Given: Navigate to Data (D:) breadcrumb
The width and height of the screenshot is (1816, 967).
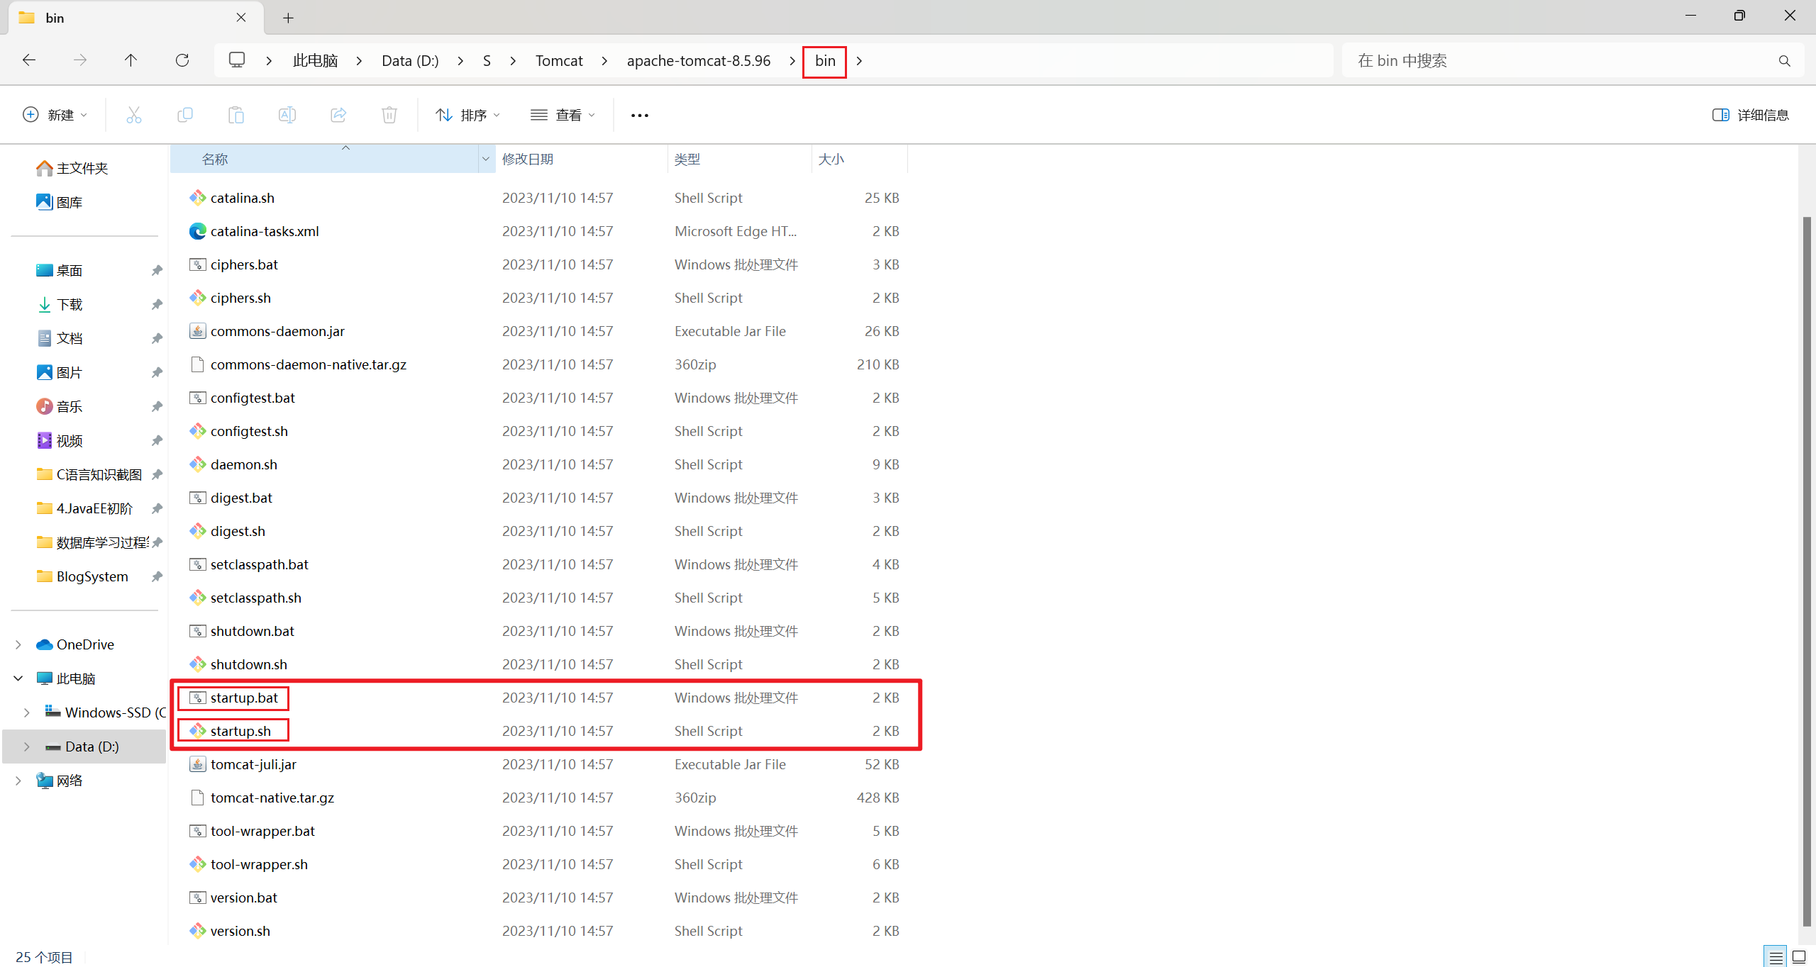Looking at the screenshot, I should click(x=410, y=61).
